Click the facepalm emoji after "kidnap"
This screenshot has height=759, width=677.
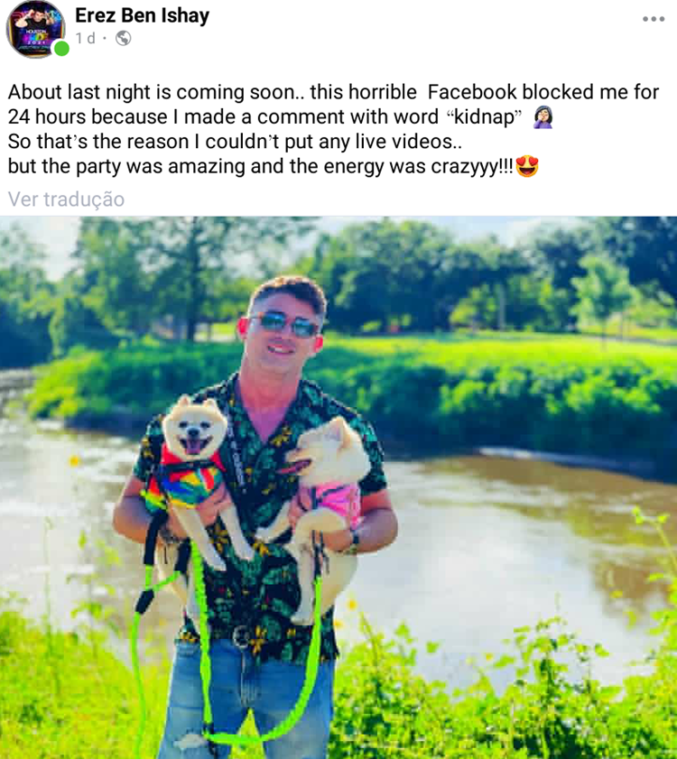pos(543,117)
